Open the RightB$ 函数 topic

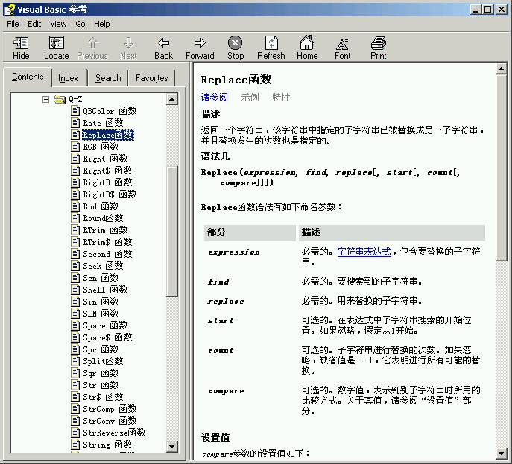tap(110, 194)
